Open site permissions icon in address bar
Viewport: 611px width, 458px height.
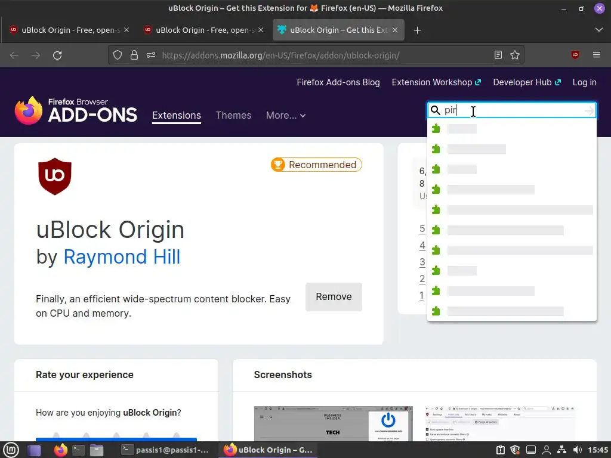click(151, 55)
